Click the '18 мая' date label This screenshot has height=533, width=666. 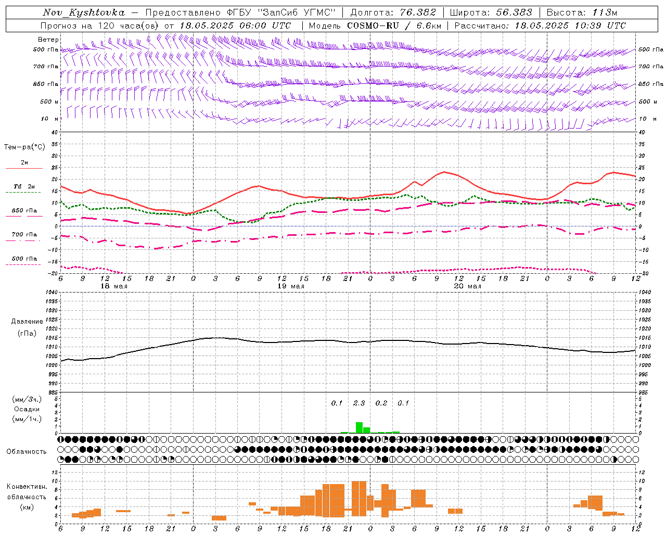(113, 286)
